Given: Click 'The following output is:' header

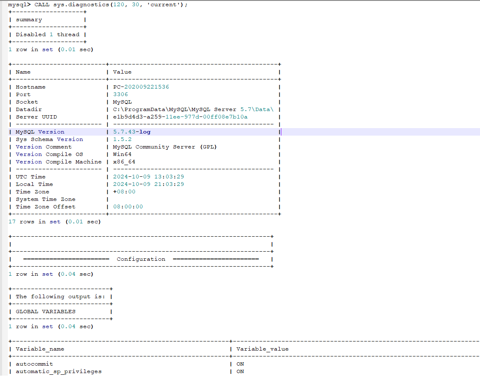Looking at the screenshot, I should click(x=60, y=297).
